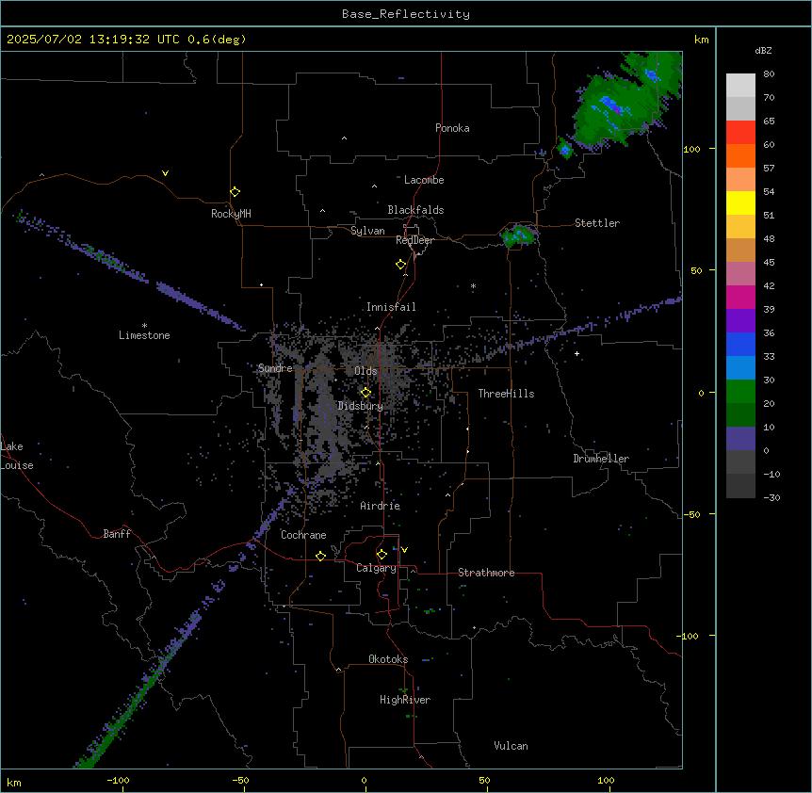
Task: Click the yellow station marker south of RedDeer
Action: [400, 264]
